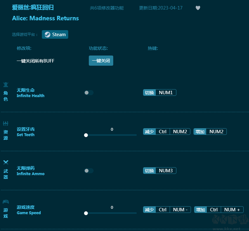Click the NUM - key for Game Speed

pos(180,210)
